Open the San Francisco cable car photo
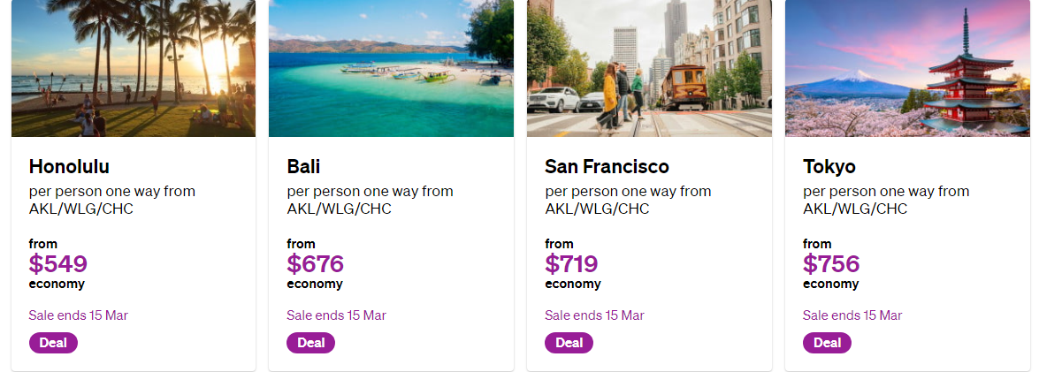The image size is (1039, 372). pos(649,68)
